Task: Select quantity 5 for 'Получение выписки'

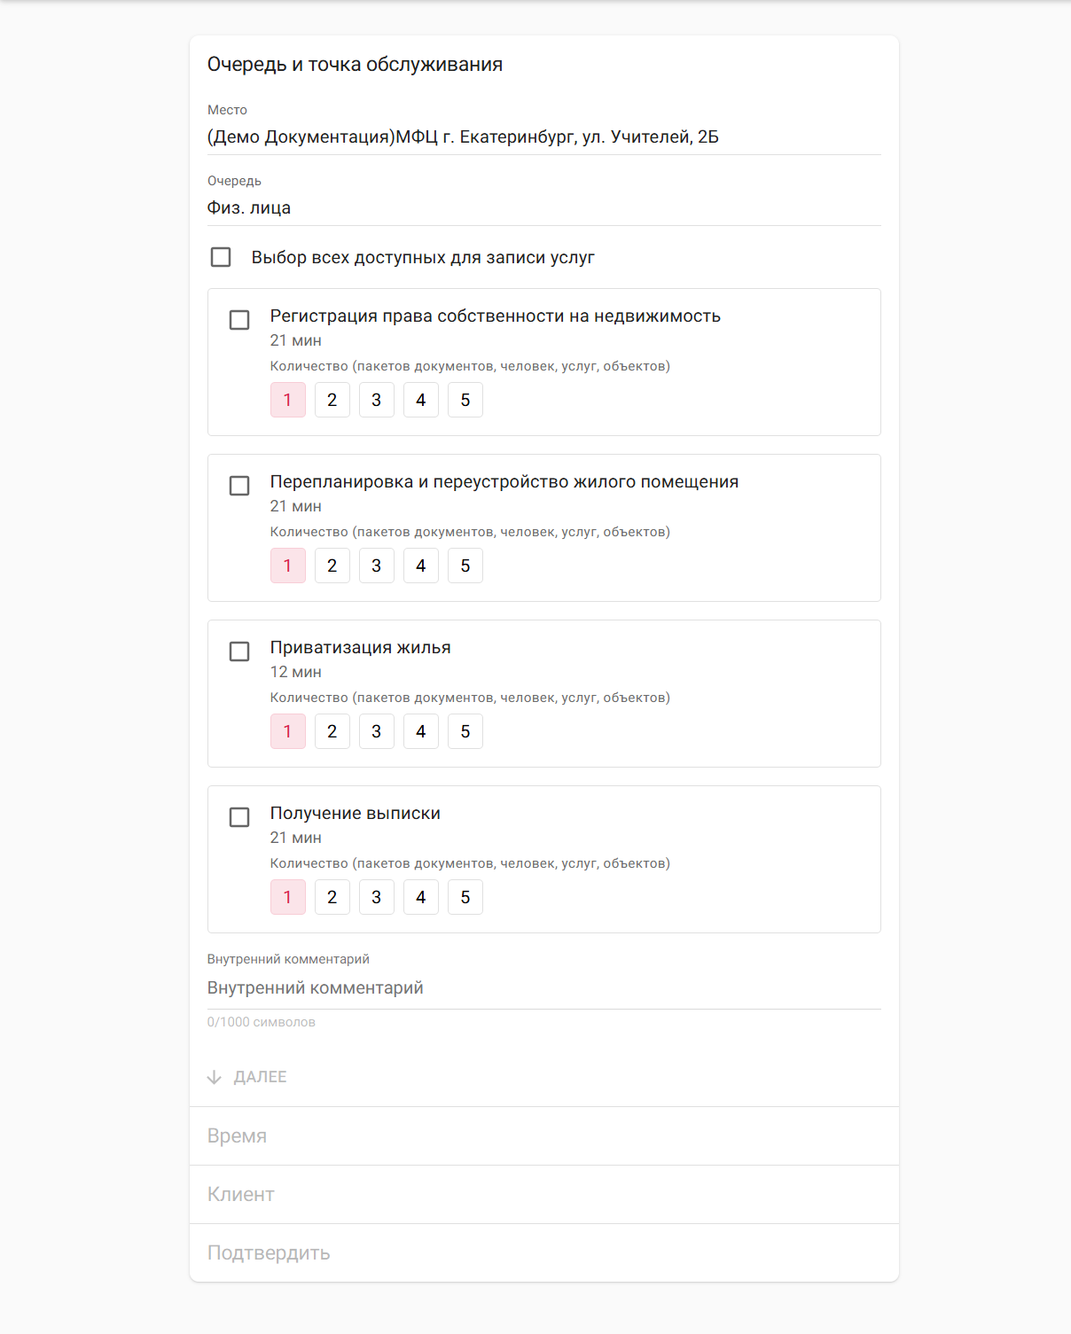Action: tap(465, 897)
